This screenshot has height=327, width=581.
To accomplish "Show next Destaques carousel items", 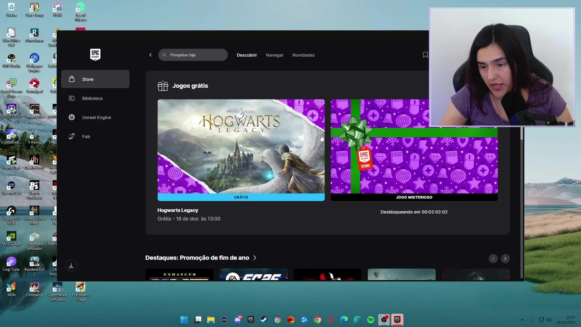I will (505, 258).
